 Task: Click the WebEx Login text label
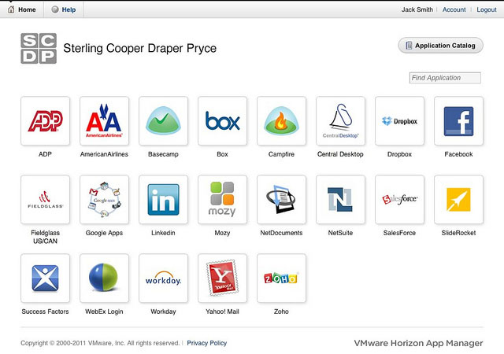tap(104, 312)
